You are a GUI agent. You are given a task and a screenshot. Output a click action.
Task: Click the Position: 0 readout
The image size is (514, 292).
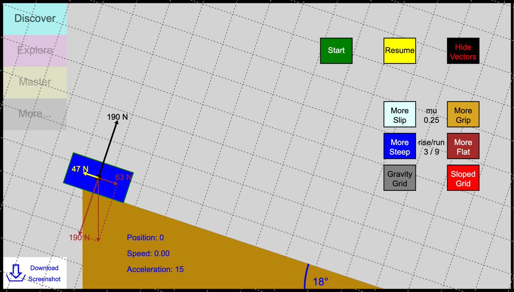[145, 238]
